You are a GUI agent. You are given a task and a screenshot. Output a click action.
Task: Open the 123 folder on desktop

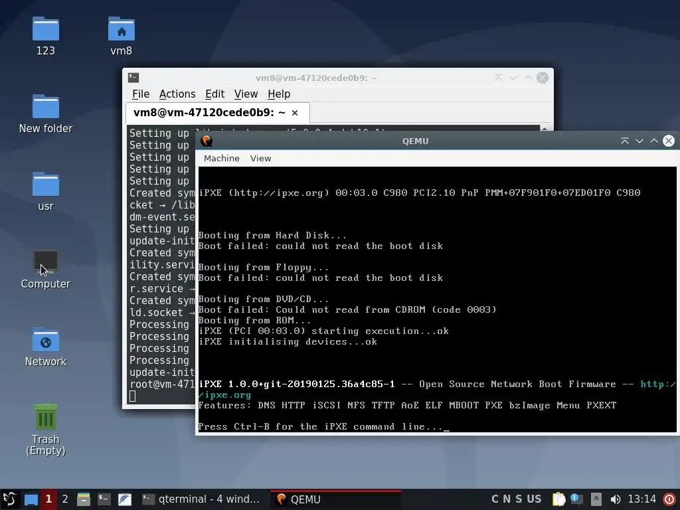46,36
